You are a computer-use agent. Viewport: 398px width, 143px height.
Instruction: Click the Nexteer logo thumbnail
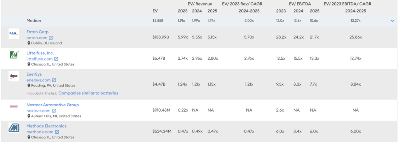tap(14, 107)
